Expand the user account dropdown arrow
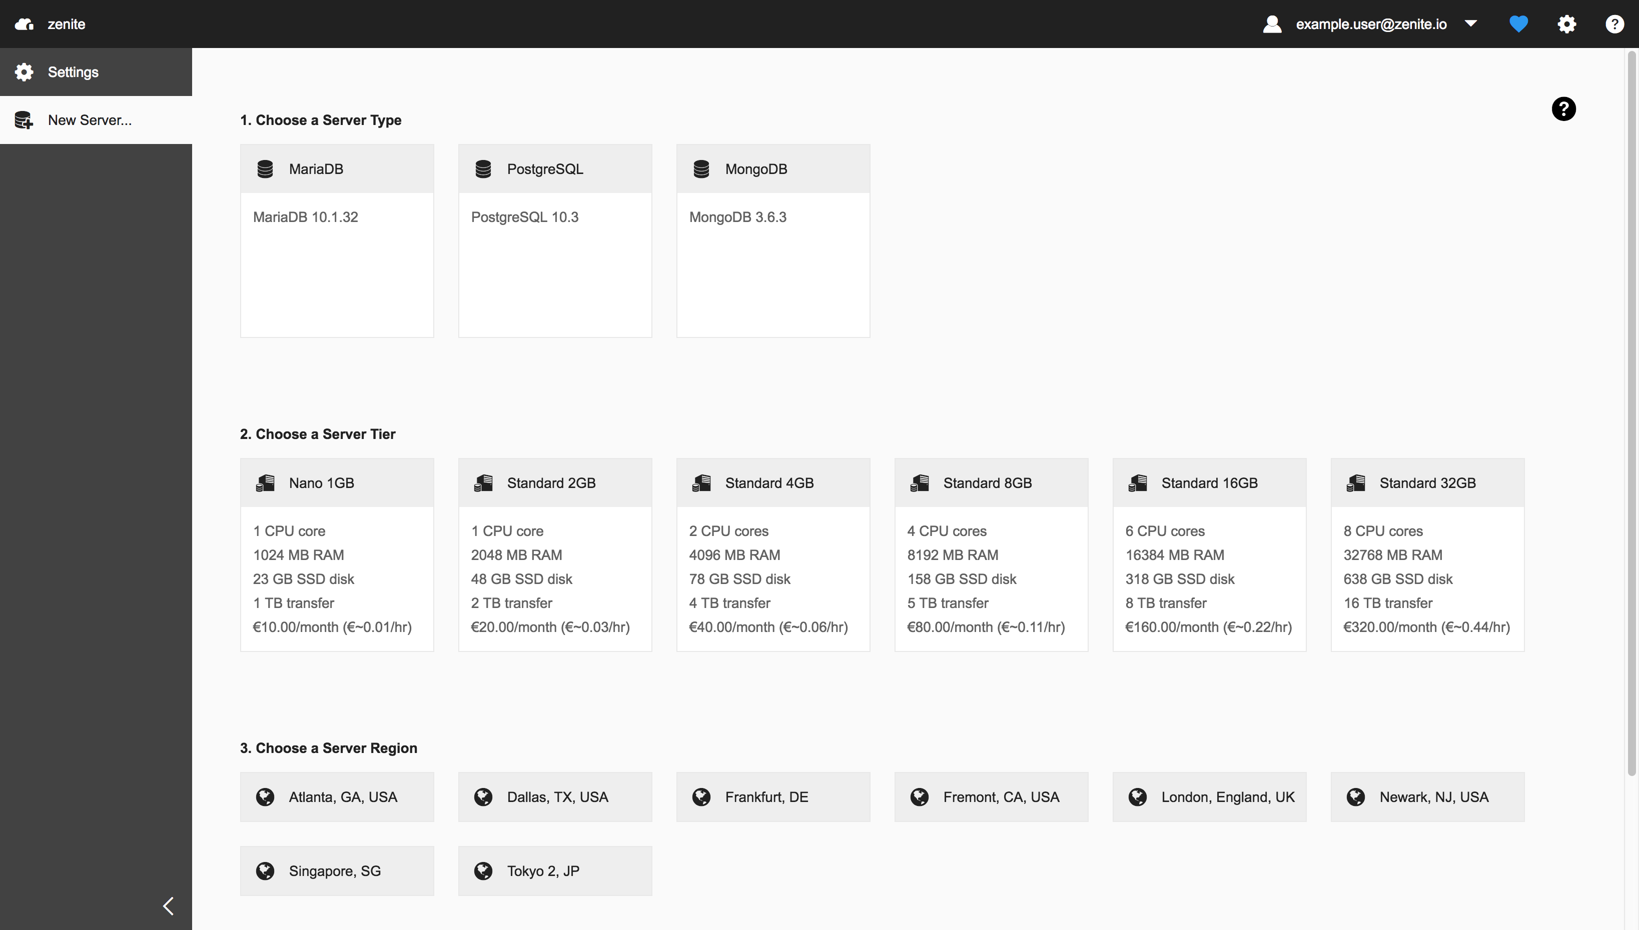Image resolution: width=1639 pixels, height=930 pixels. [1470, 23]
